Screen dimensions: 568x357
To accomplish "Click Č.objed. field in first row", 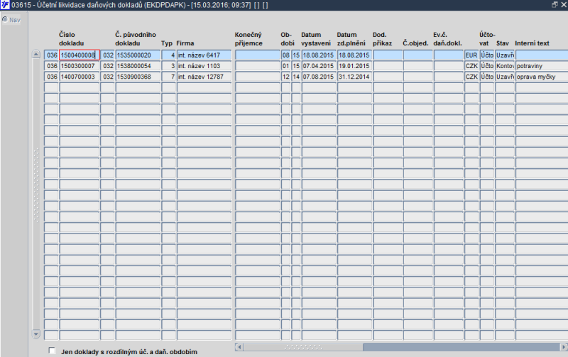I will [x=417, y=55].
